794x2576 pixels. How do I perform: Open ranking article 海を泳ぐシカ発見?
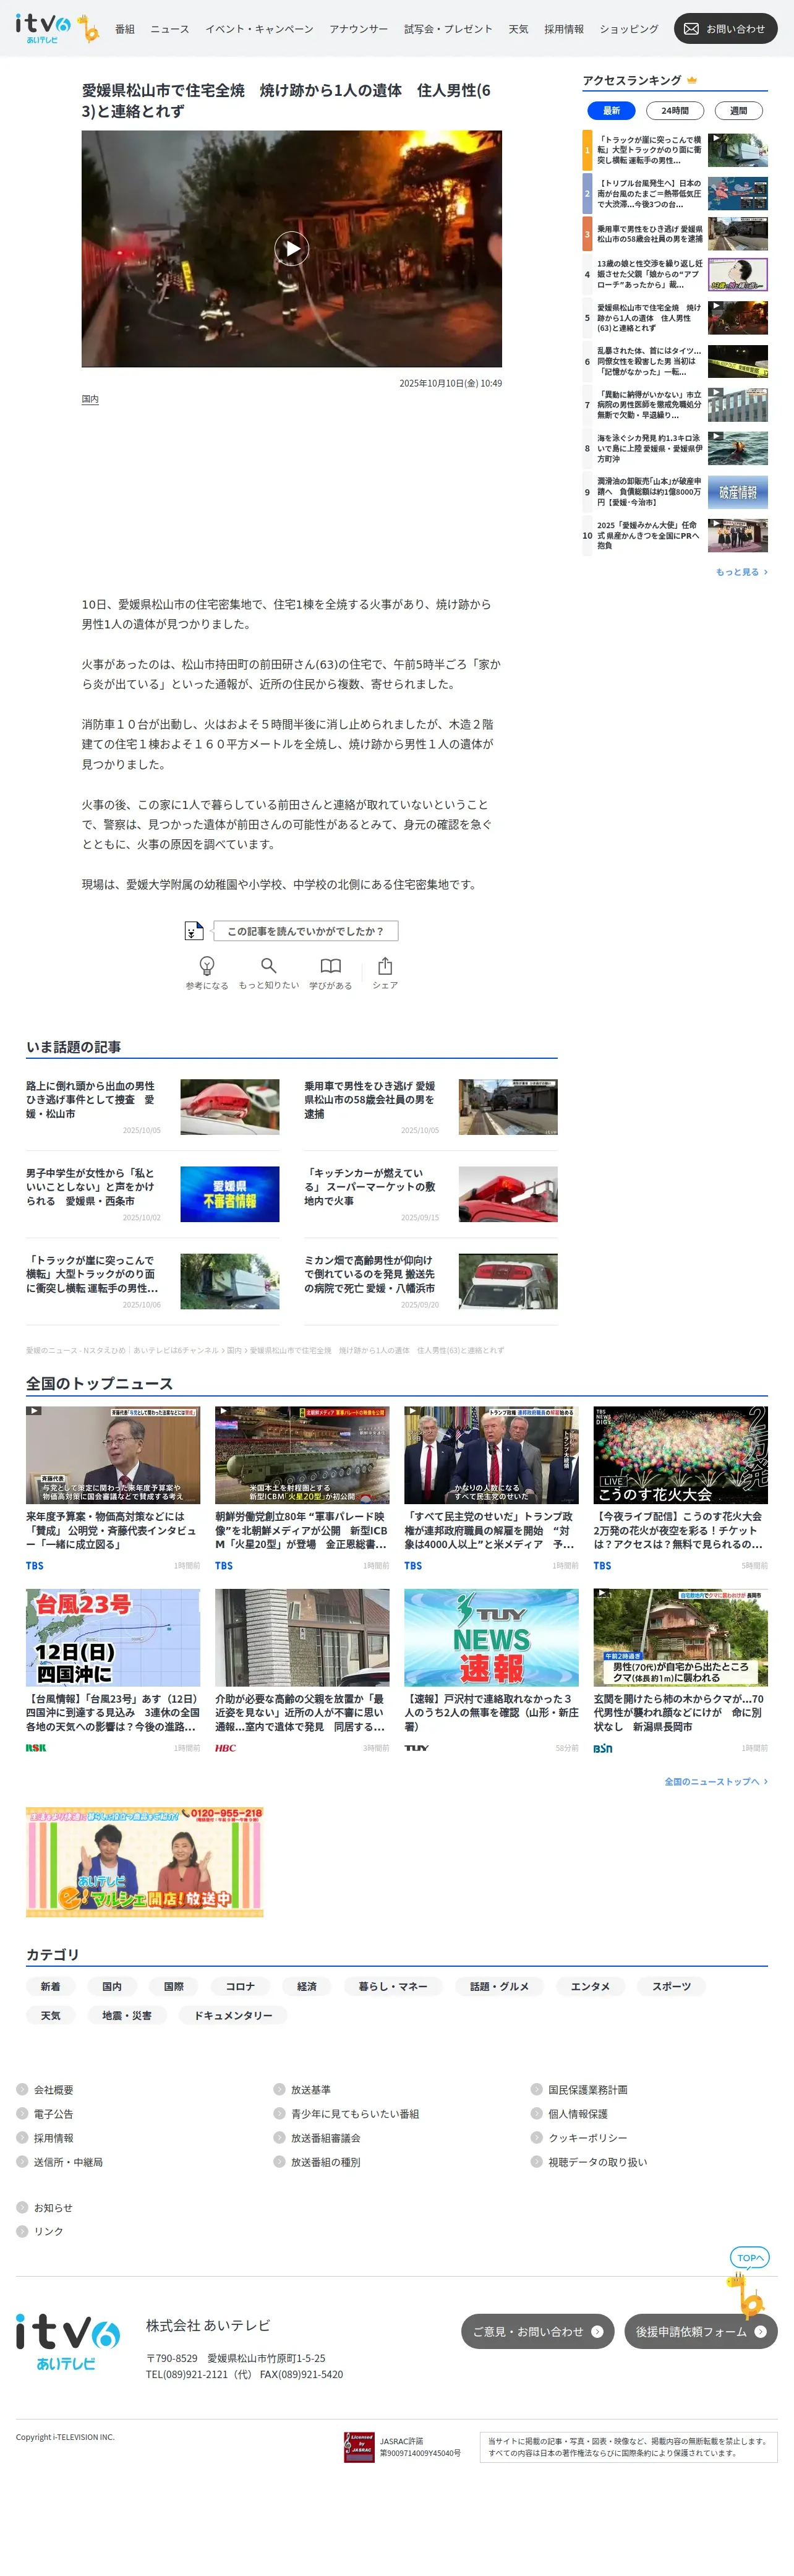click(x=650, y=448)
